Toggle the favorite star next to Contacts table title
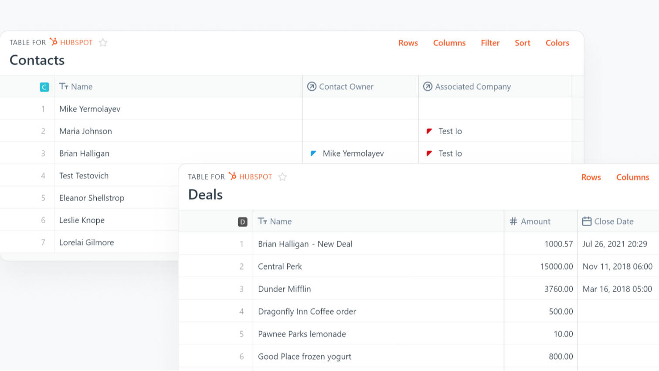659x371 pixels. [103, 42]
